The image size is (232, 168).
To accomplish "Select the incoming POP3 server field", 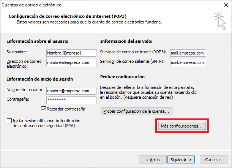I will (188, 53).
